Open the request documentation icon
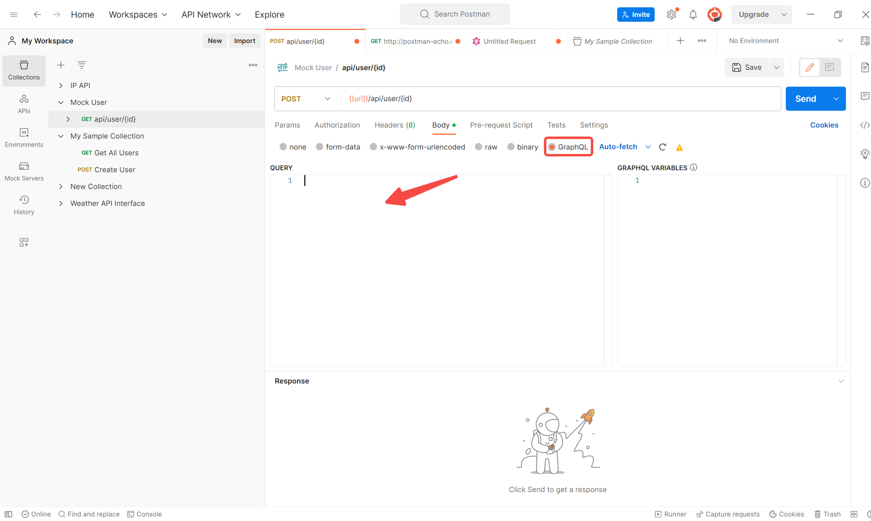 pyautogui.click(x=865, y=68)
